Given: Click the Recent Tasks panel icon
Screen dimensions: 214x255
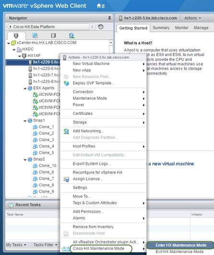Looking at the screenshot, I should click(11, 205).
